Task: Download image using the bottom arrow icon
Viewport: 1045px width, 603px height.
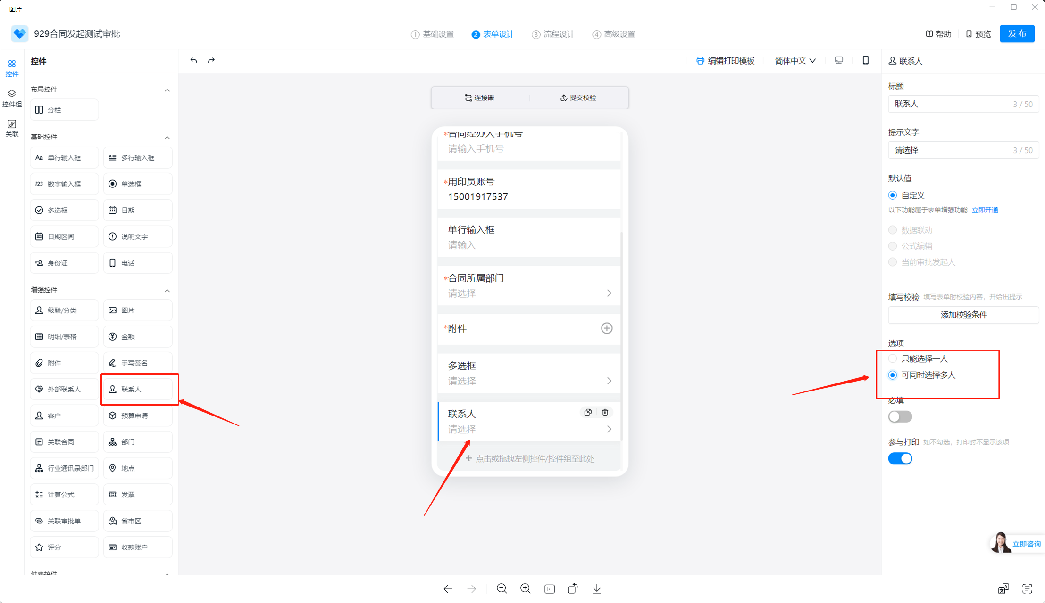Action: coord(596,588)
